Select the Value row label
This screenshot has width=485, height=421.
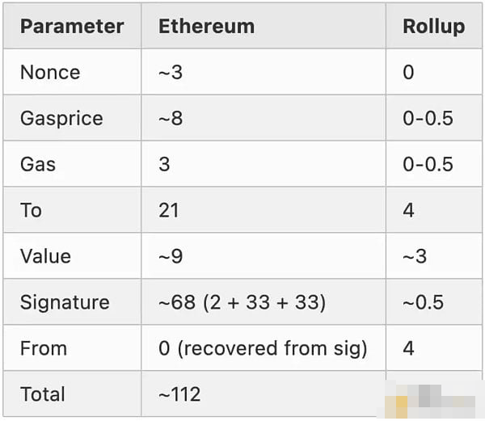click(x=45, y=256)
